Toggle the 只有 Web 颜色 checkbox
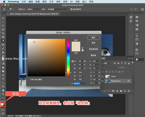 (28, 79)
